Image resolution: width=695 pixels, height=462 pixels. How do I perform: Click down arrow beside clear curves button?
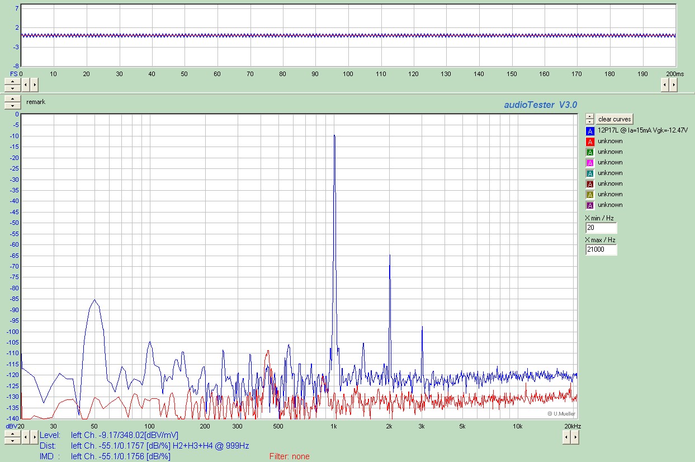click(589, 121)
